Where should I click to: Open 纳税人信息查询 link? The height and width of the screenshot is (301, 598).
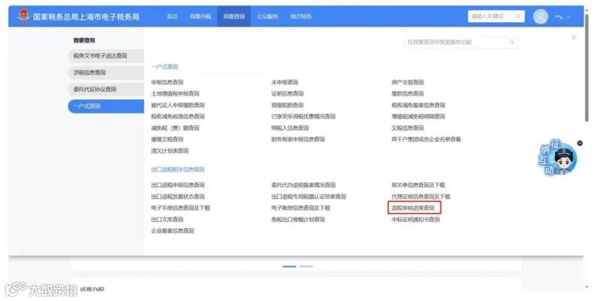pyautogui.click(x=290, y=128)
